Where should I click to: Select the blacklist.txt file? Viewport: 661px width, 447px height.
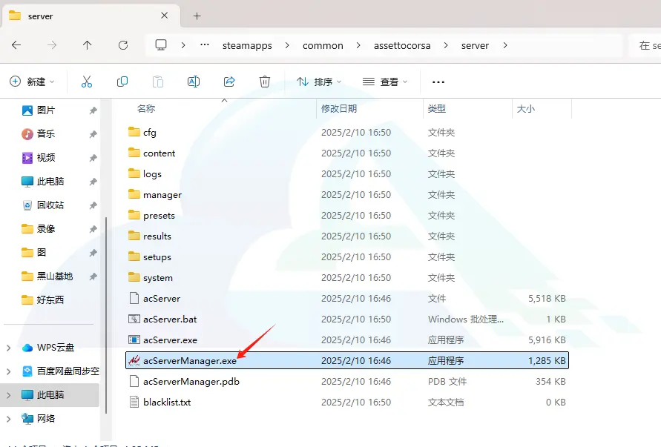pyautogui.click(x=347, y=402)
